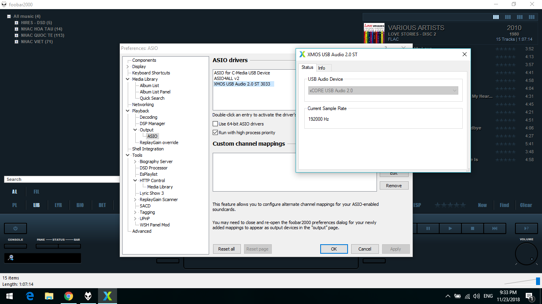The image size is (542, 304).
Task: Click the random playback button
Action: (526, 228)
